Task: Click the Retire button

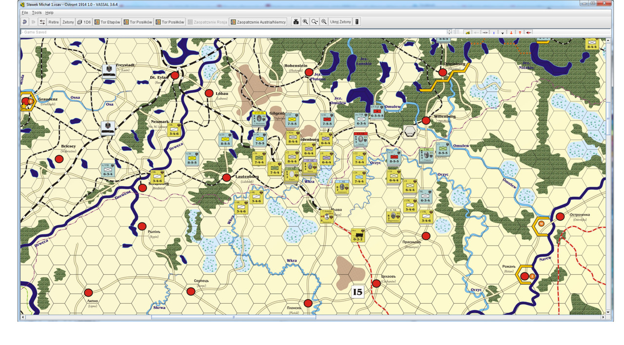Action: tap(54, 22)
